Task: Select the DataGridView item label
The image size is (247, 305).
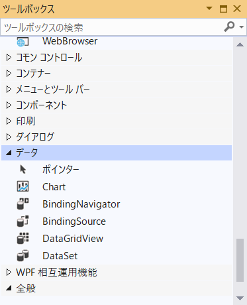Action: pos(73,239)
